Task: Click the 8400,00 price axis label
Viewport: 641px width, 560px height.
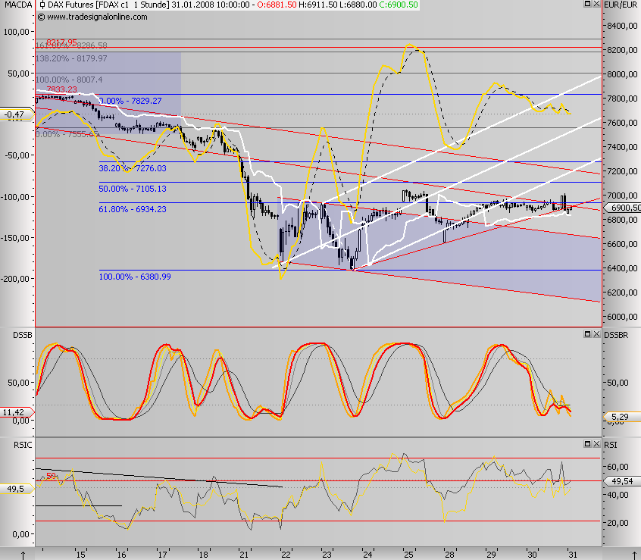Action: pos(622,27)
